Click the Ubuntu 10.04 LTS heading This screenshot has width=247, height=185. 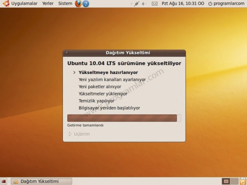click(x=124, y=63)
